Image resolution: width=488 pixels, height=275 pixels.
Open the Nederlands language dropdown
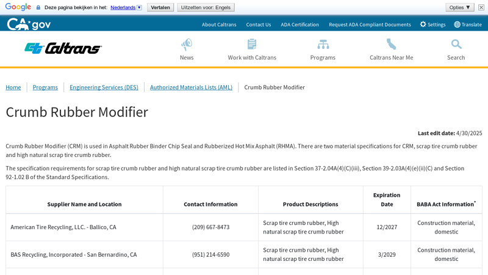[x=126, y=7]
